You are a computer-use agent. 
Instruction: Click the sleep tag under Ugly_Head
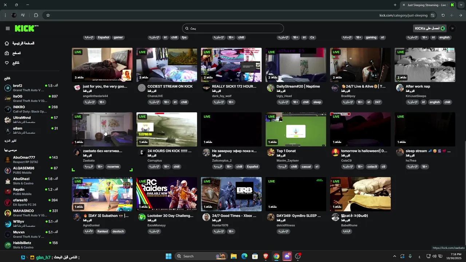pos(317,102)
